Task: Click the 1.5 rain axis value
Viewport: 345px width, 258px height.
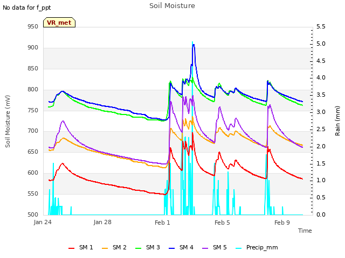Action: (x=321, y=163)
